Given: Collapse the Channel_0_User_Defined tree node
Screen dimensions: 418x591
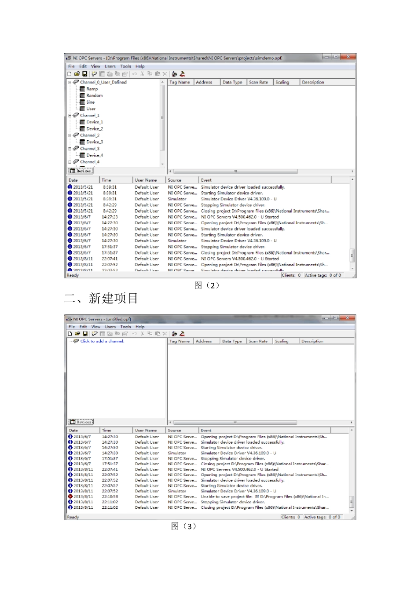Looking at the screenshot, I should 70,82.
